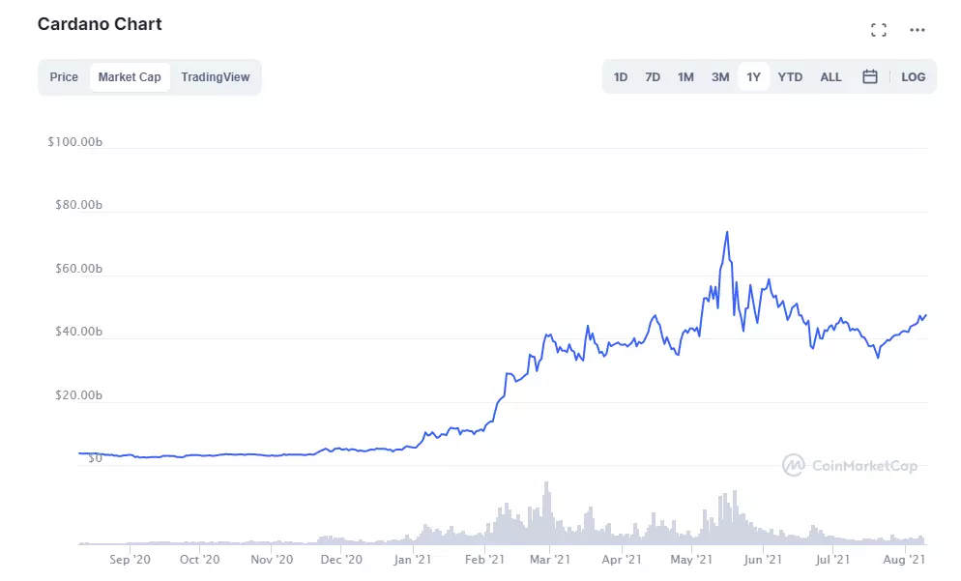Image resolution: width=961 pixels, height=581 pixels.
Task: Show ALL historical data
Action: (x=830, y=76)
